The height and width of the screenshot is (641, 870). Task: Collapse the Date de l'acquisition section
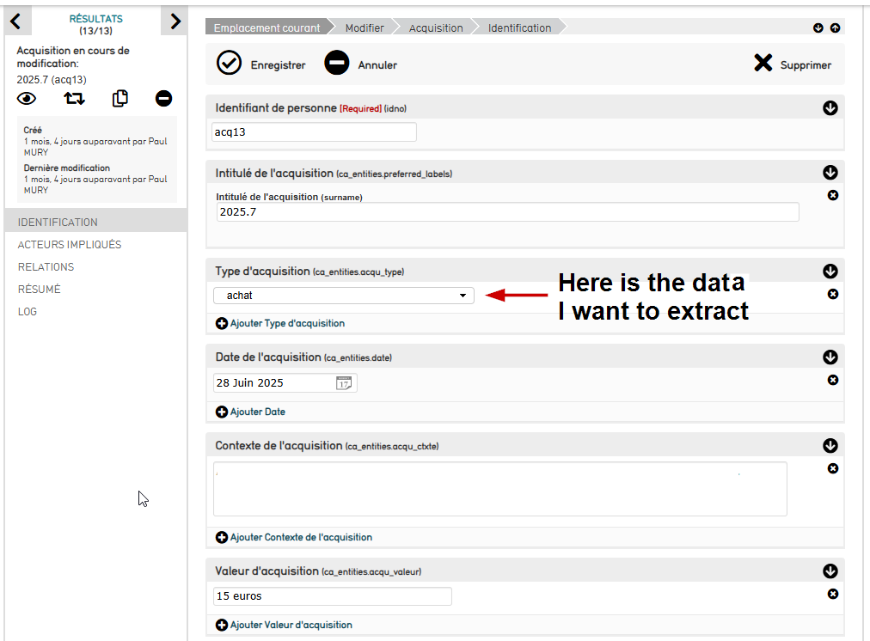(x=830, y=357)
